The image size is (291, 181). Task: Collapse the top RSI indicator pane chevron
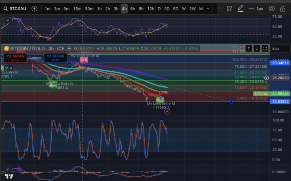pyautogui.click(x=8, y=20)
